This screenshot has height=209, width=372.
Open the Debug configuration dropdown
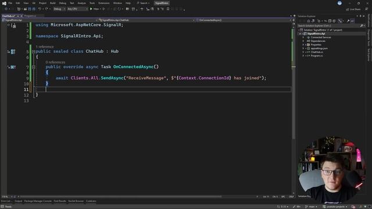point(59,9)
